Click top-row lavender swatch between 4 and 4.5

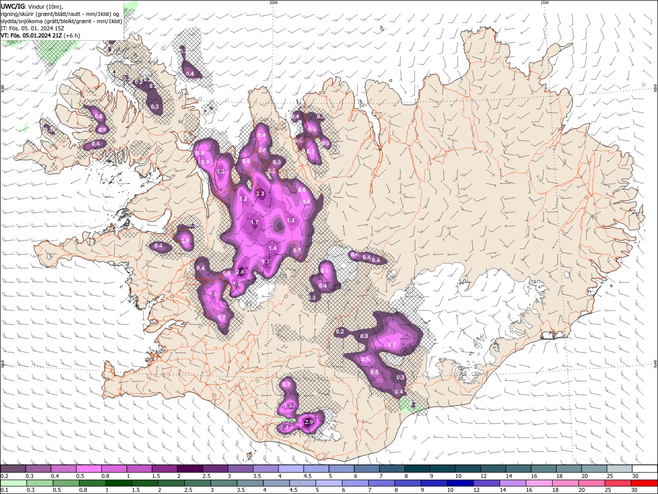point(290,469)
